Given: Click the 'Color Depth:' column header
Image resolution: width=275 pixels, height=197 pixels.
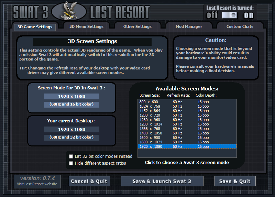Looking at the screenshot, I should point(206,95).
